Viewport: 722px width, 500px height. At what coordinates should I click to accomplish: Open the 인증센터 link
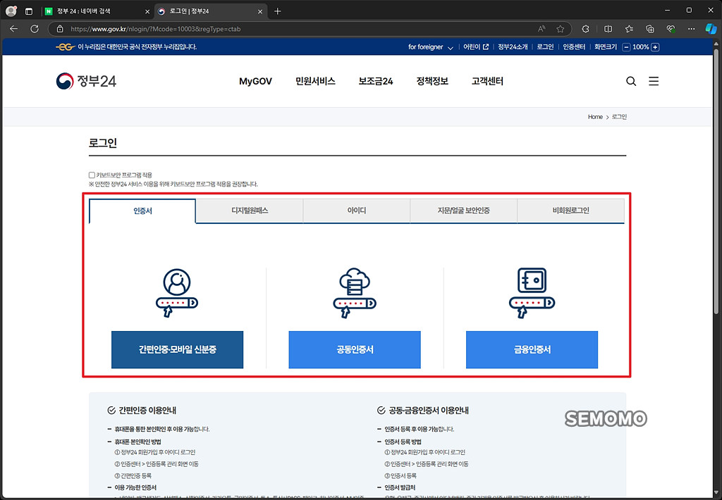[574, 47]
